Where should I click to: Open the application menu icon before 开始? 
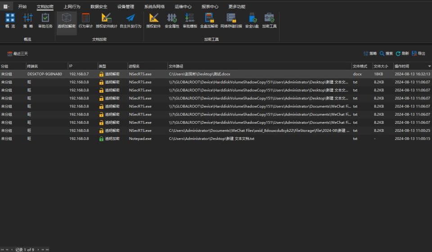coord(6,6)
